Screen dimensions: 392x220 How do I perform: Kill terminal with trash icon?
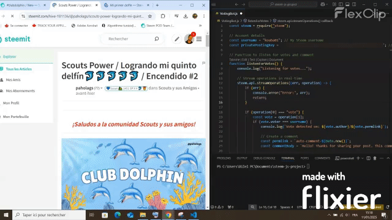[375, 158]
